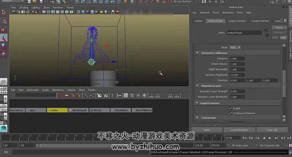292x157 pixels.
Task: Open script editor icon at bottom right
Action: pyautogui.click(x=290, y=152)
